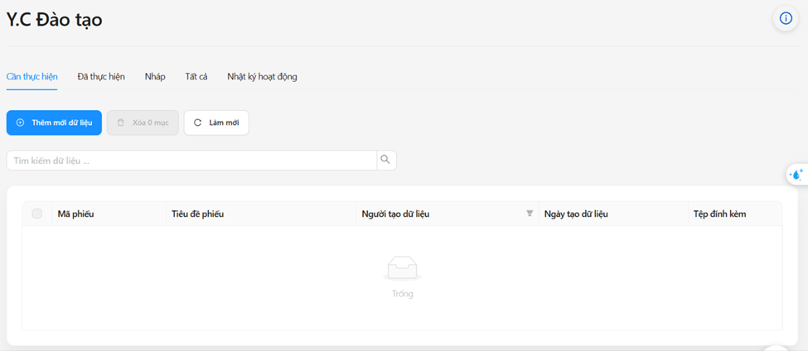
Task: Select the Tất cả tab
Action: coord(196,77)
